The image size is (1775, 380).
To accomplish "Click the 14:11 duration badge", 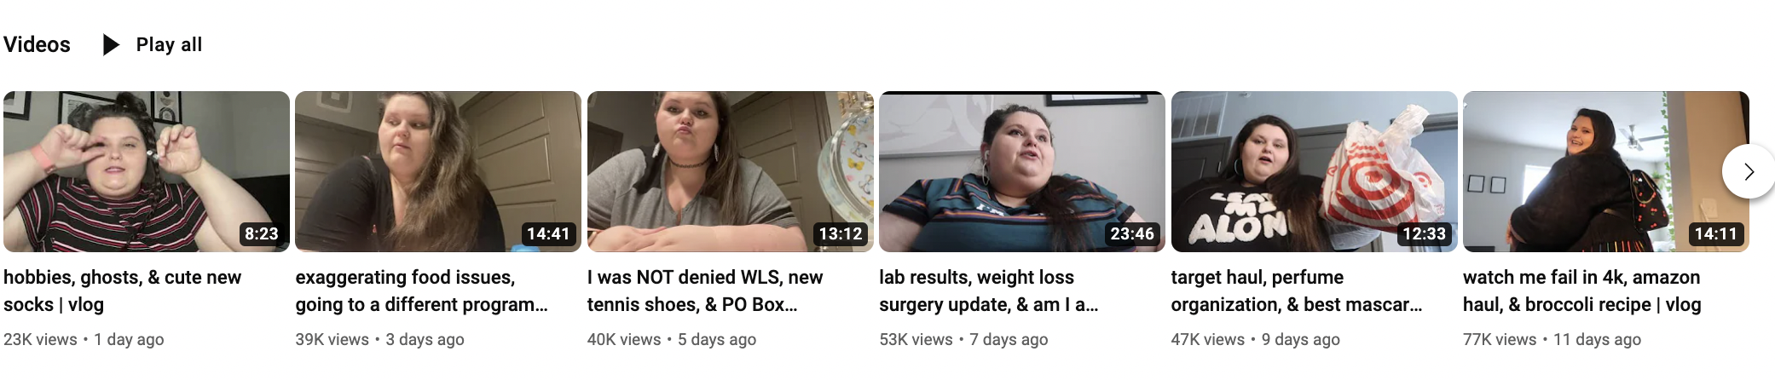I will click(1716, 233).
